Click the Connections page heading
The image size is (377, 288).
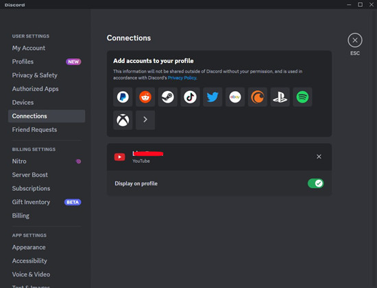click(x=129, y=38)
